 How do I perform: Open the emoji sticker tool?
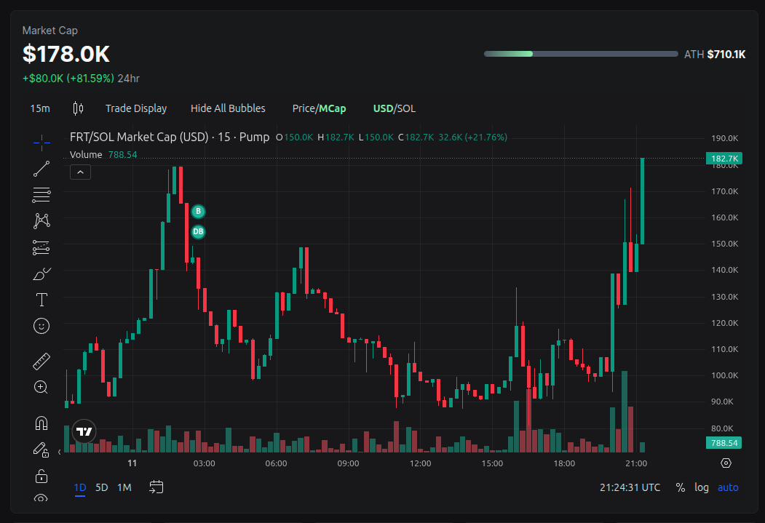(x=41, y=326)
